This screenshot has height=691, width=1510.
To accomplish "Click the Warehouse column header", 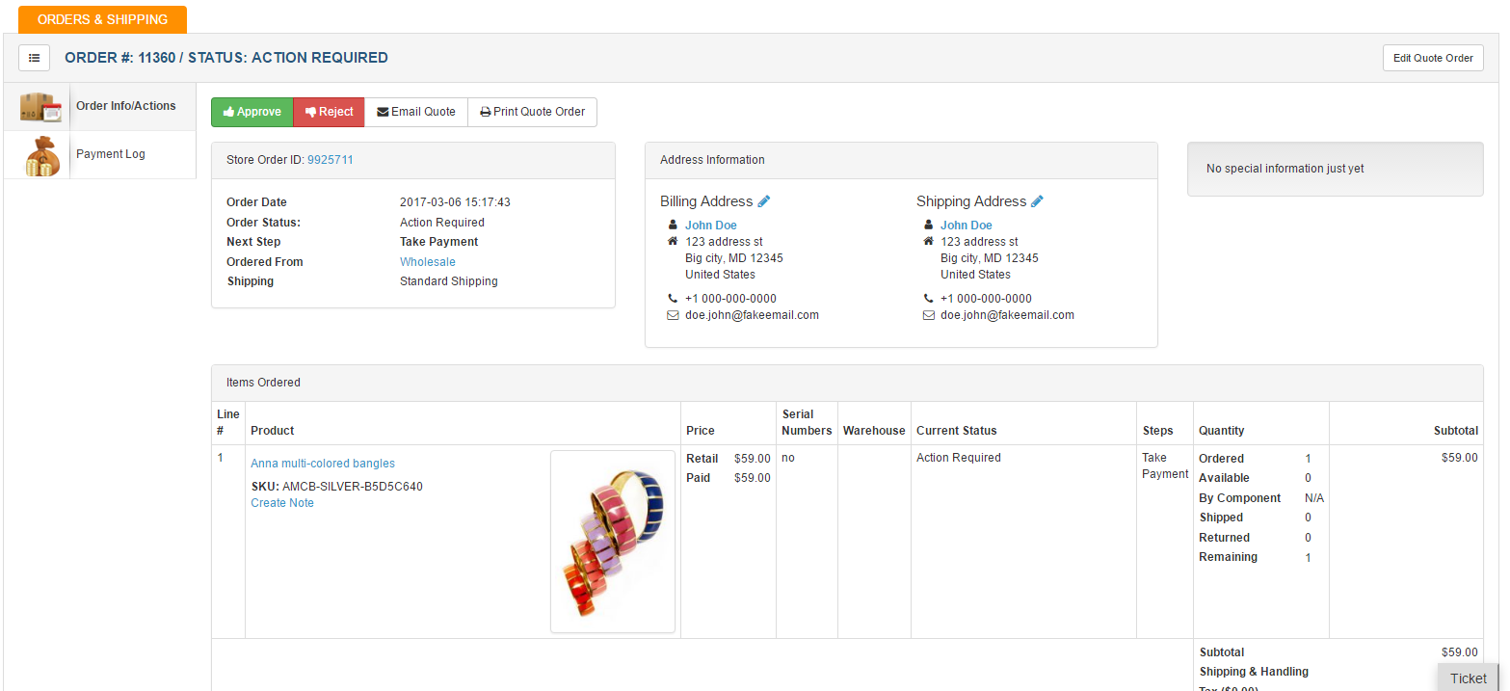I will (x=874, y=431).
